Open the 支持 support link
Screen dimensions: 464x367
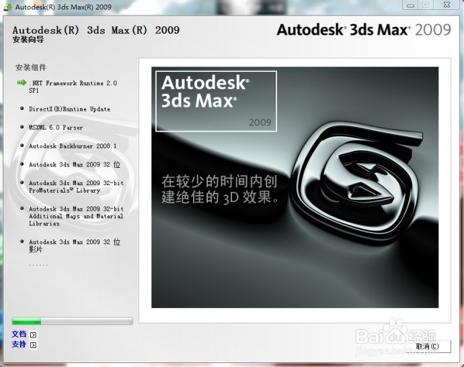coord(19,344)
